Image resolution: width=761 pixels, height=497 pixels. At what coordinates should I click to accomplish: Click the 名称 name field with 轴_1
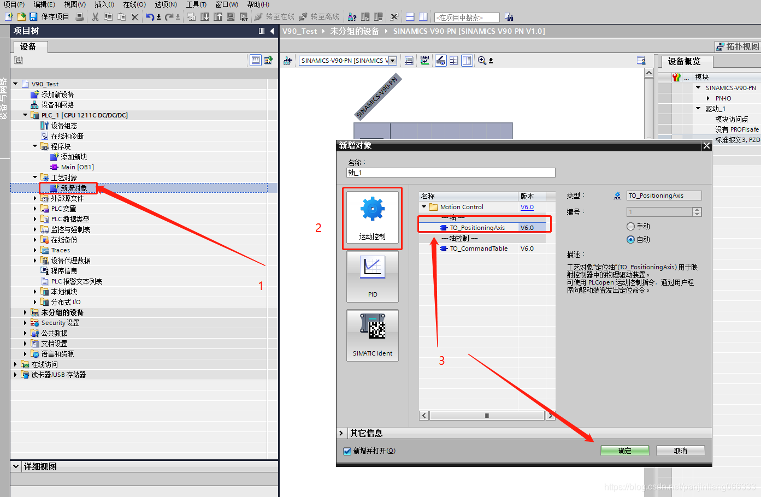click(x=451, y=173)
